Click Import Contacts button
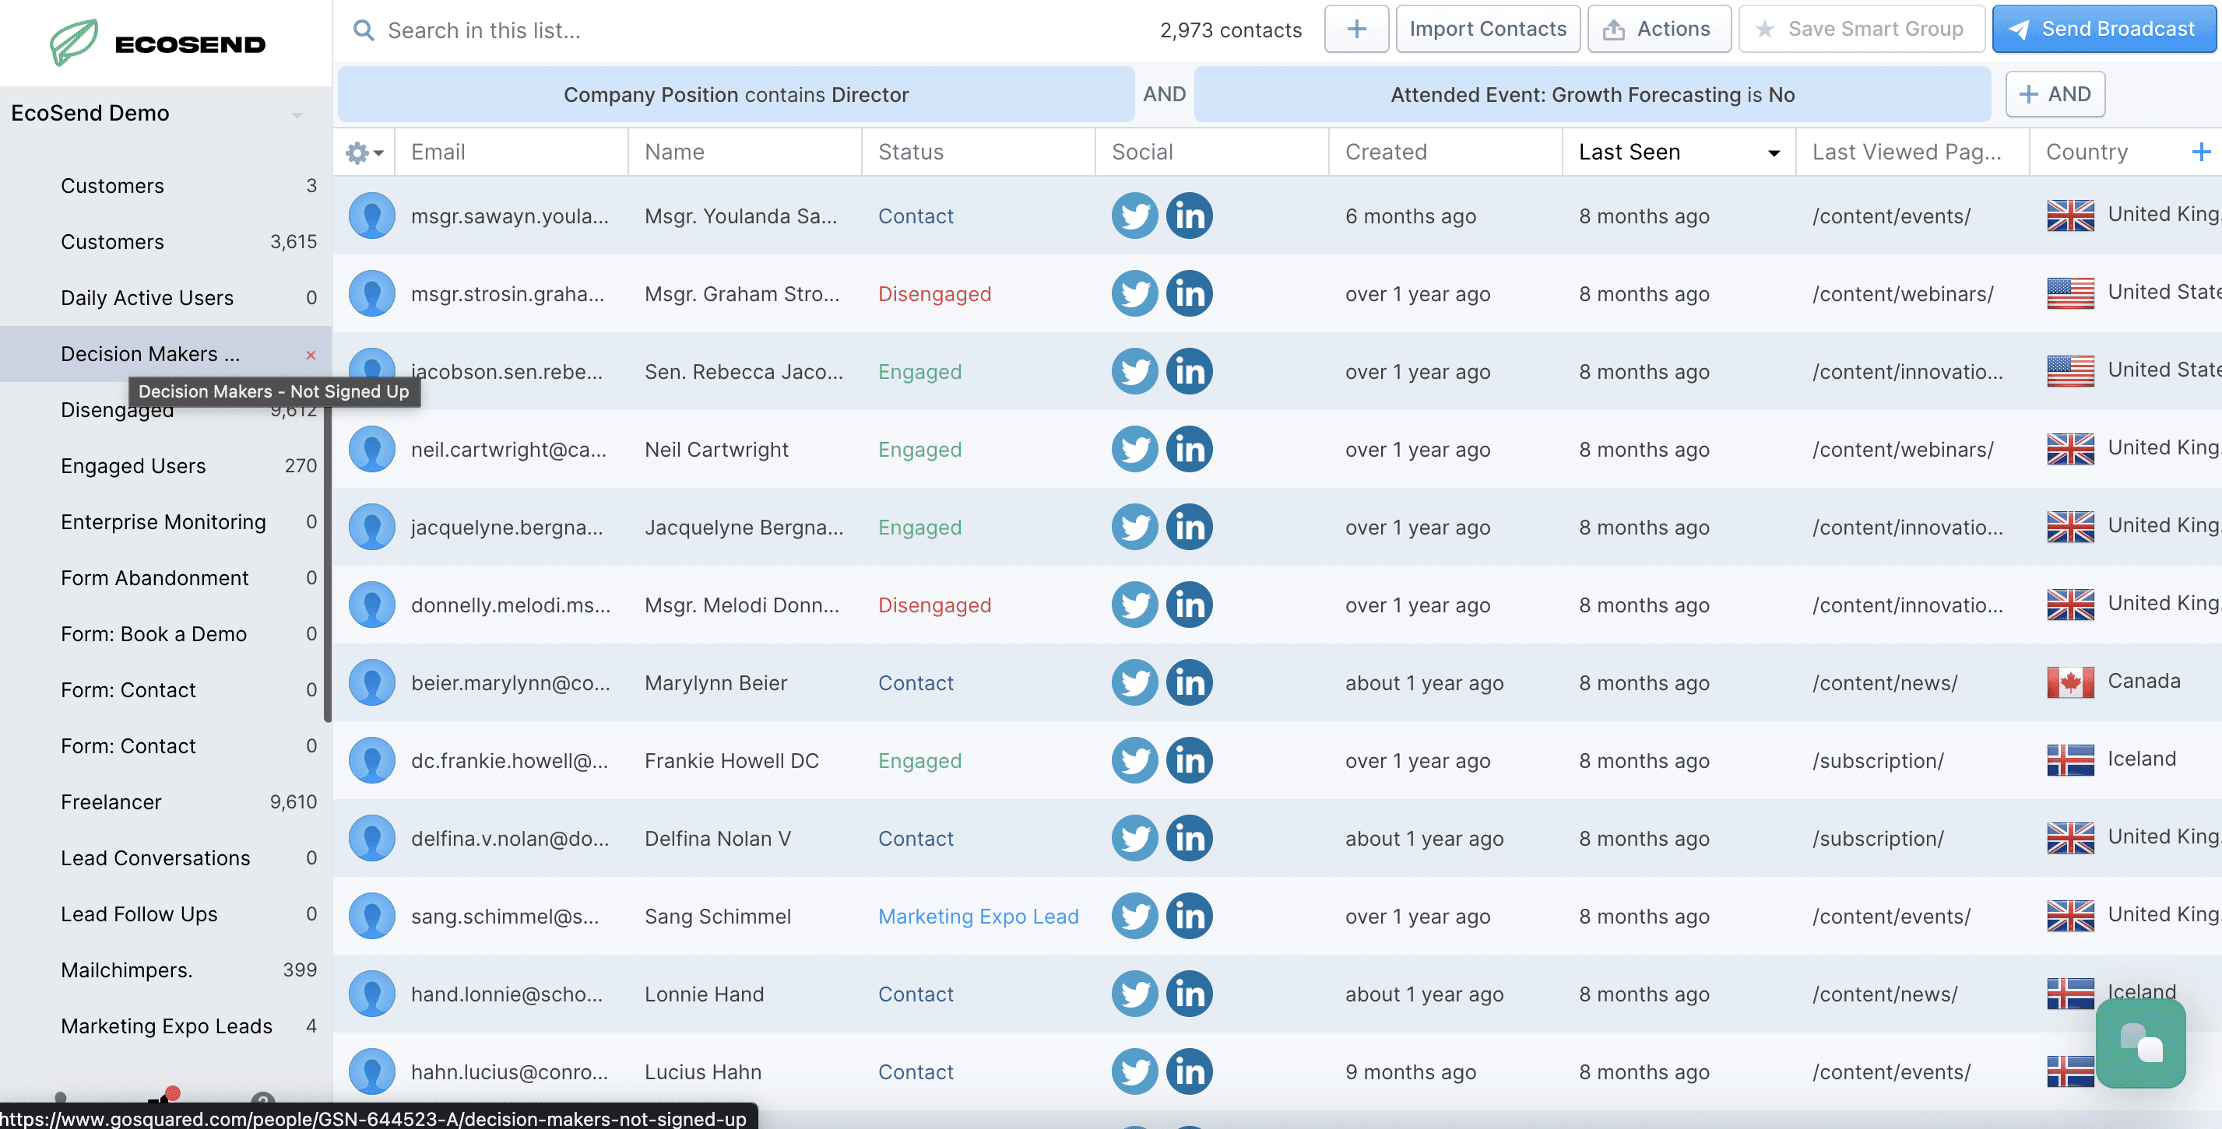 (1487, 30)
